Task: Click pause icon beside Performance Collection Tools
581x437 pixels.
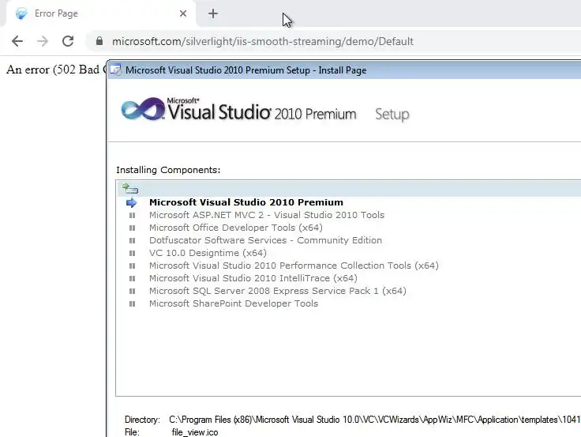Action: (x=132, y=266)
